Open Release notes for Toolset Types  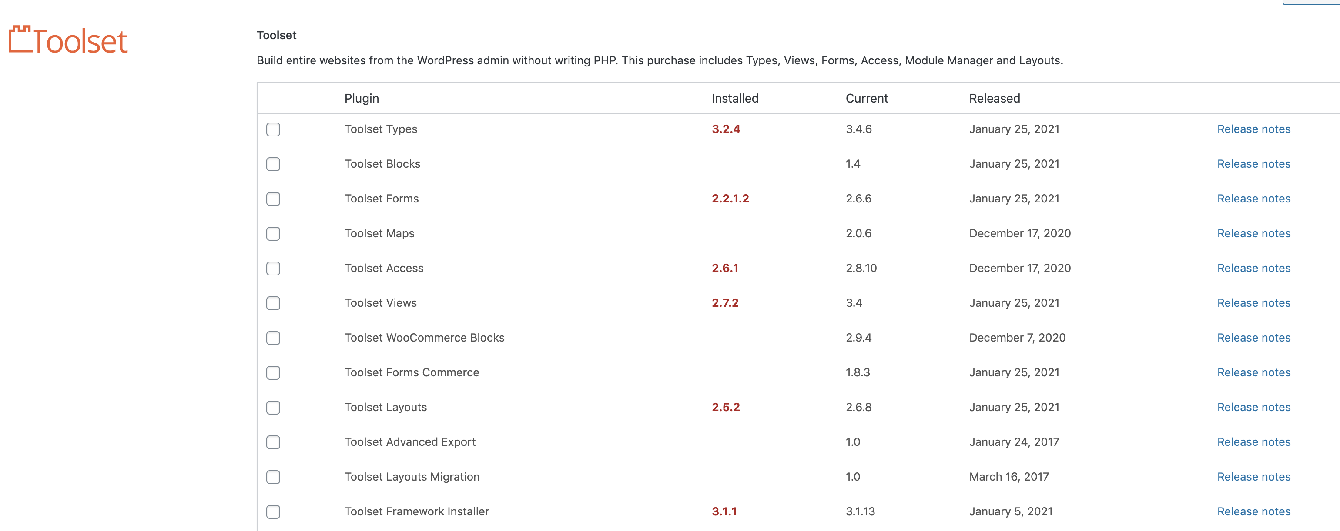[1254, 129]
